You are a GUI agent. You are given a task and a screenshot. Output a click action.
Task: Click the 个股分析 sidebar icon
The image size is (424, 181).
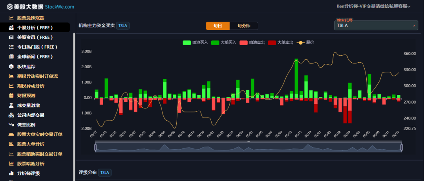11,27
